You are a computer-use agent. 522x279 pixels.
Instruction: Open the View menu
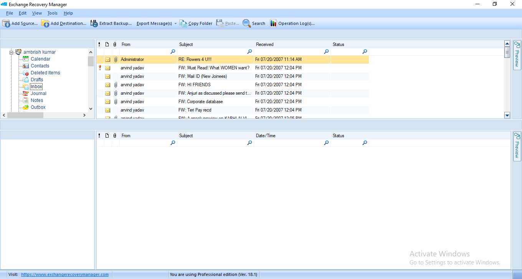click(37, 13)
